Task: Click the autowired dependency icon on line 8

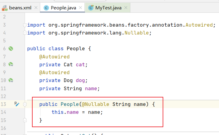Action: (11, 64)
